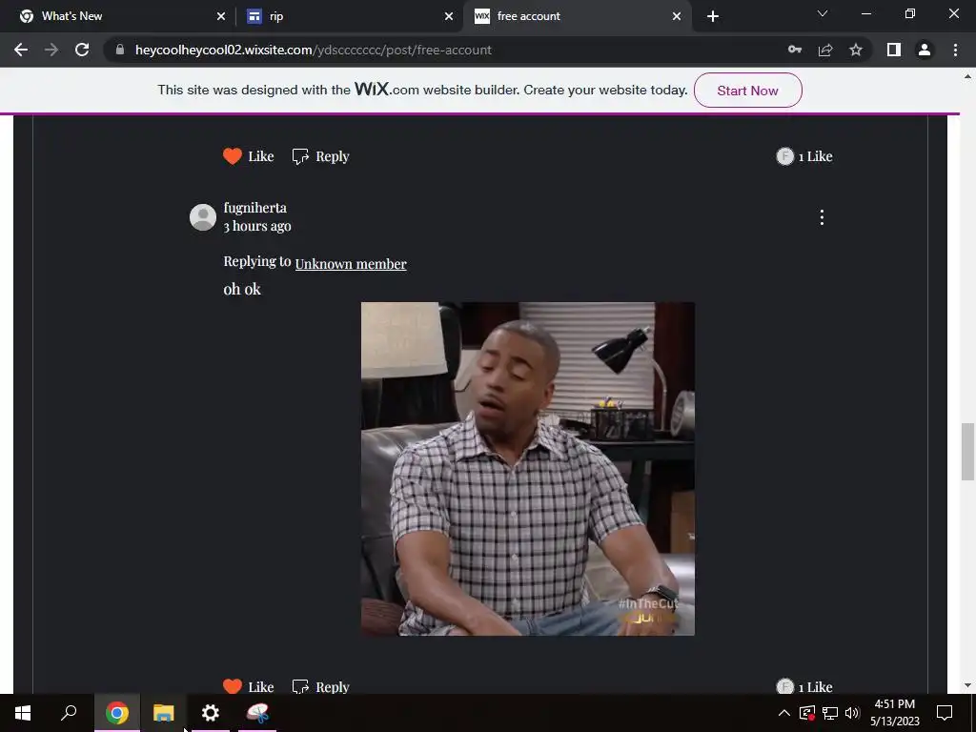Share this page from the address bar

pyautogui.click(x=825, y=50)
